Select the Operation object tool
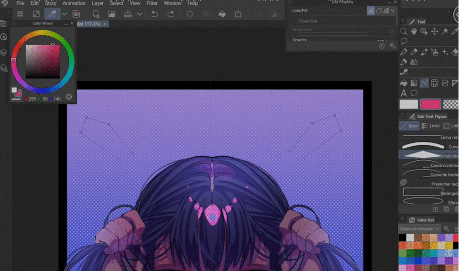Screen dimensions: 459x271 (424, 32)
